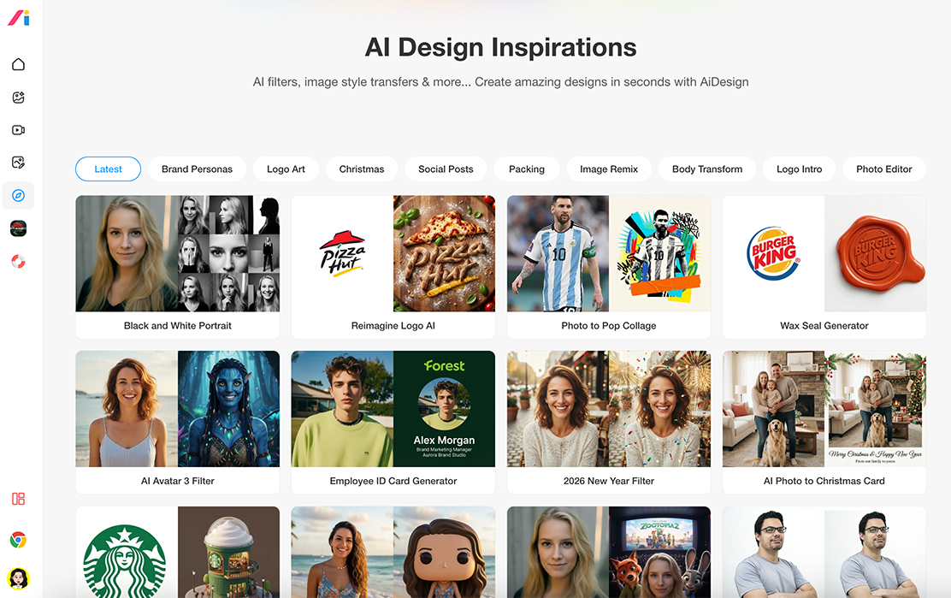Image resolution: width=951 pixels, height=598 pixels.
Task: Click the lifebuoy help icon
Action: click(x=18, y=262)
